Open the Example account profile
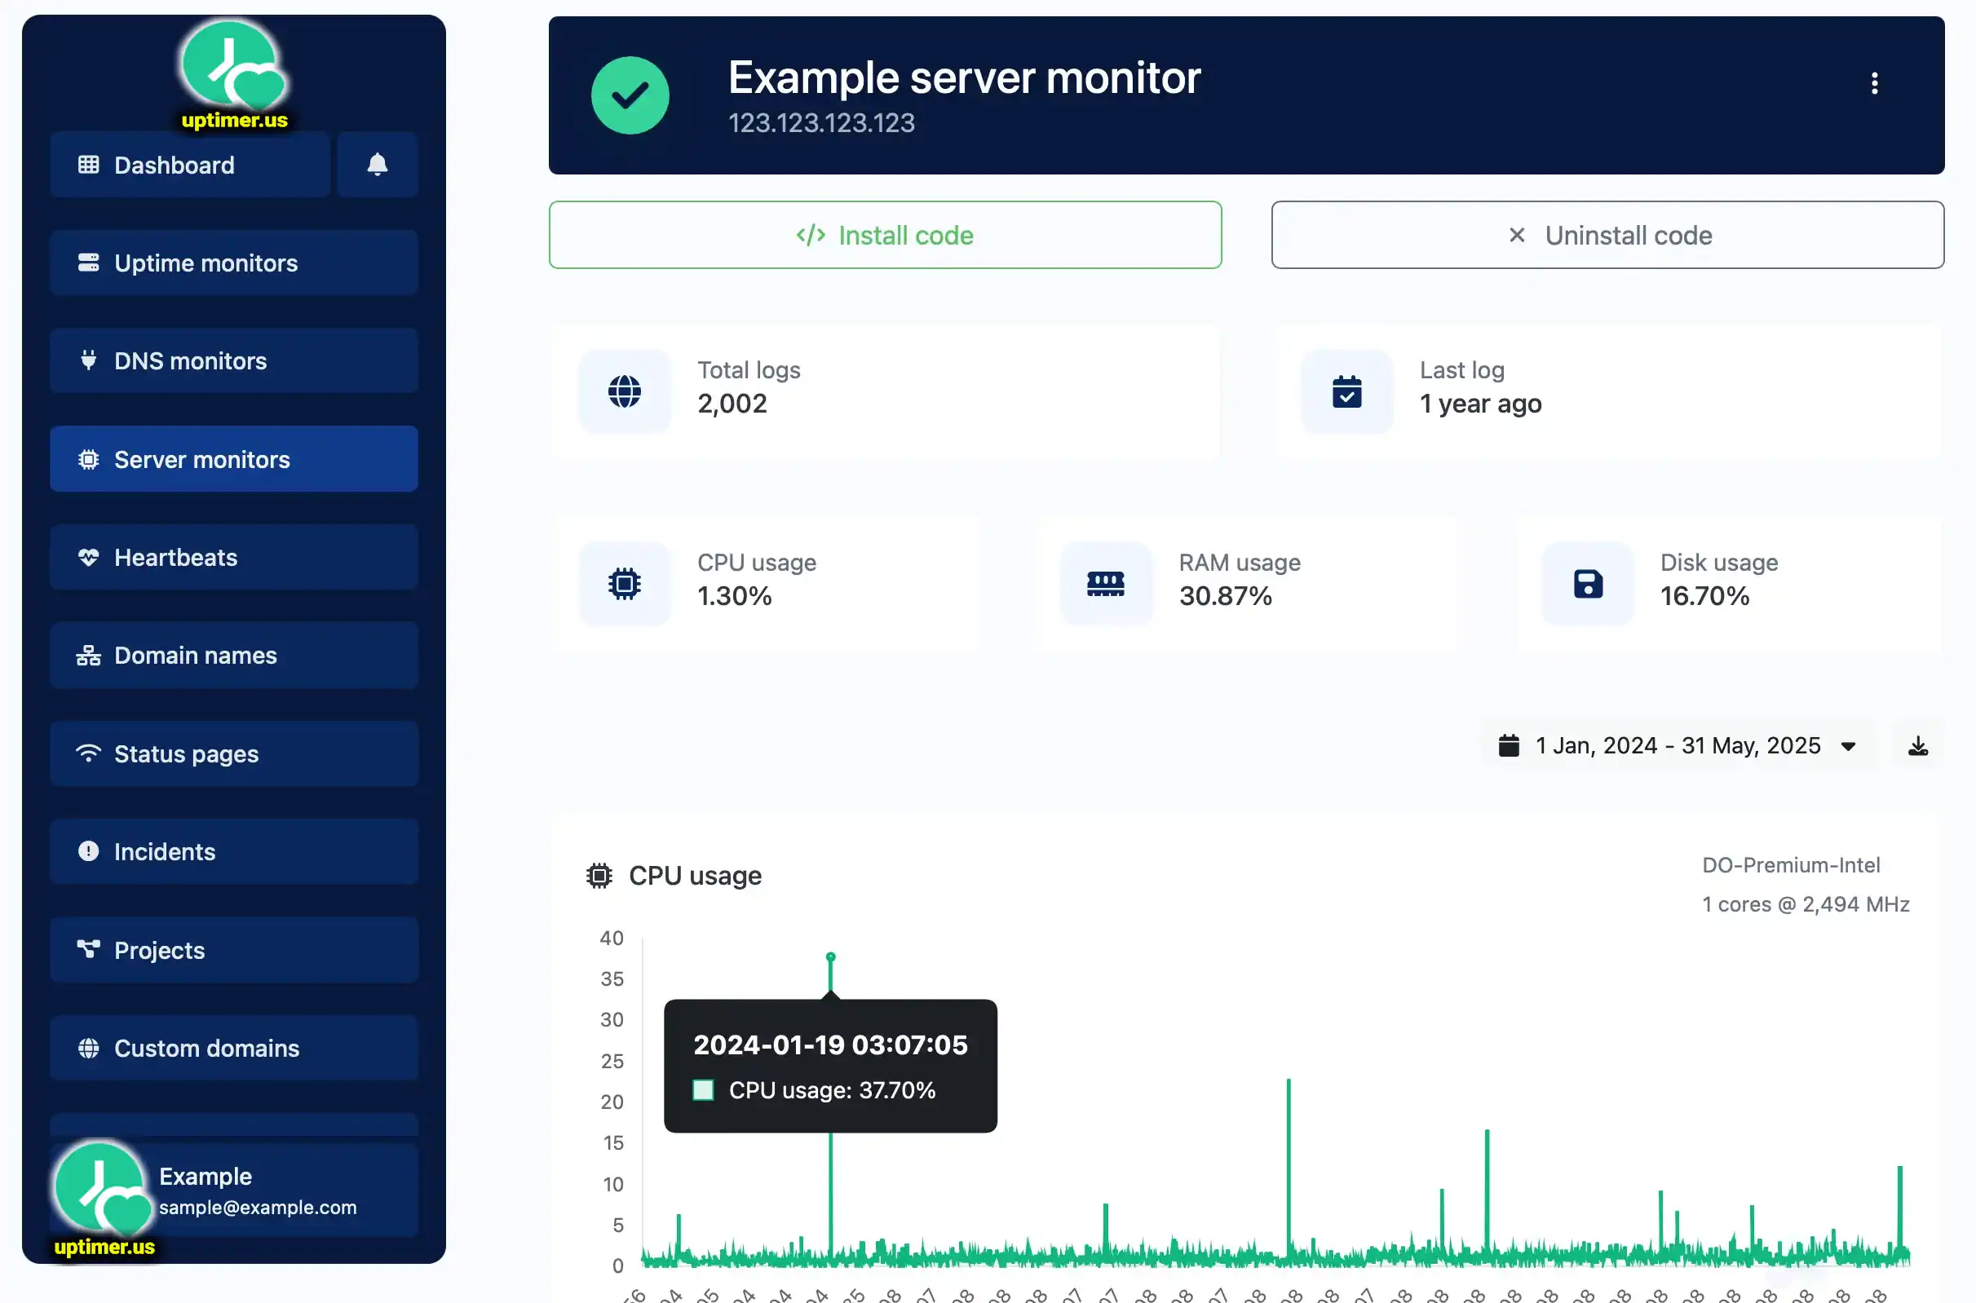Image resolution: width=1976 pixels, height=1303 pixels. (233, 1190)
